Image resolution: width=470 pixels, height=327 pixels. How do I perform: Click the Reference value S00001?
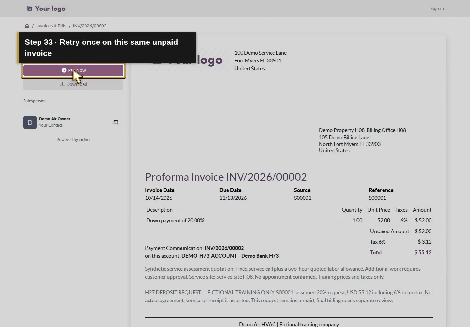tap(377, 198)
